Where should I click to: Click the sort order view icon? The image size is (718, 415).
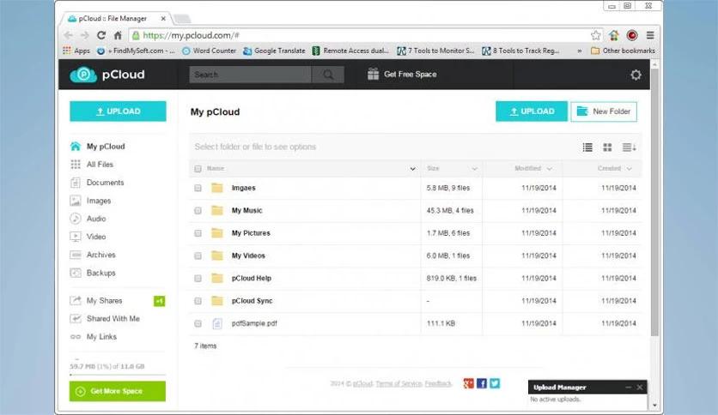629,147
